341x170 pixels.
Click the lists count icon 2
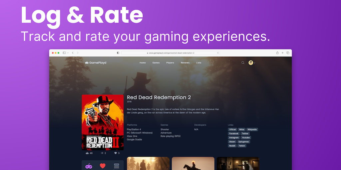coord(104,153)
